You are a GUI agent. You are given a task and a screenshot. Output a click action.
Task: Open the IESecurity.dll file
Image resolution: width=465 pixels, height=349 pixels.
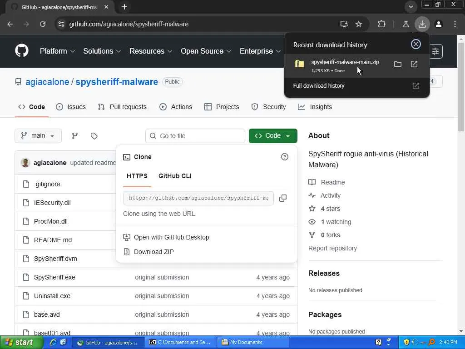coord(52,203)
